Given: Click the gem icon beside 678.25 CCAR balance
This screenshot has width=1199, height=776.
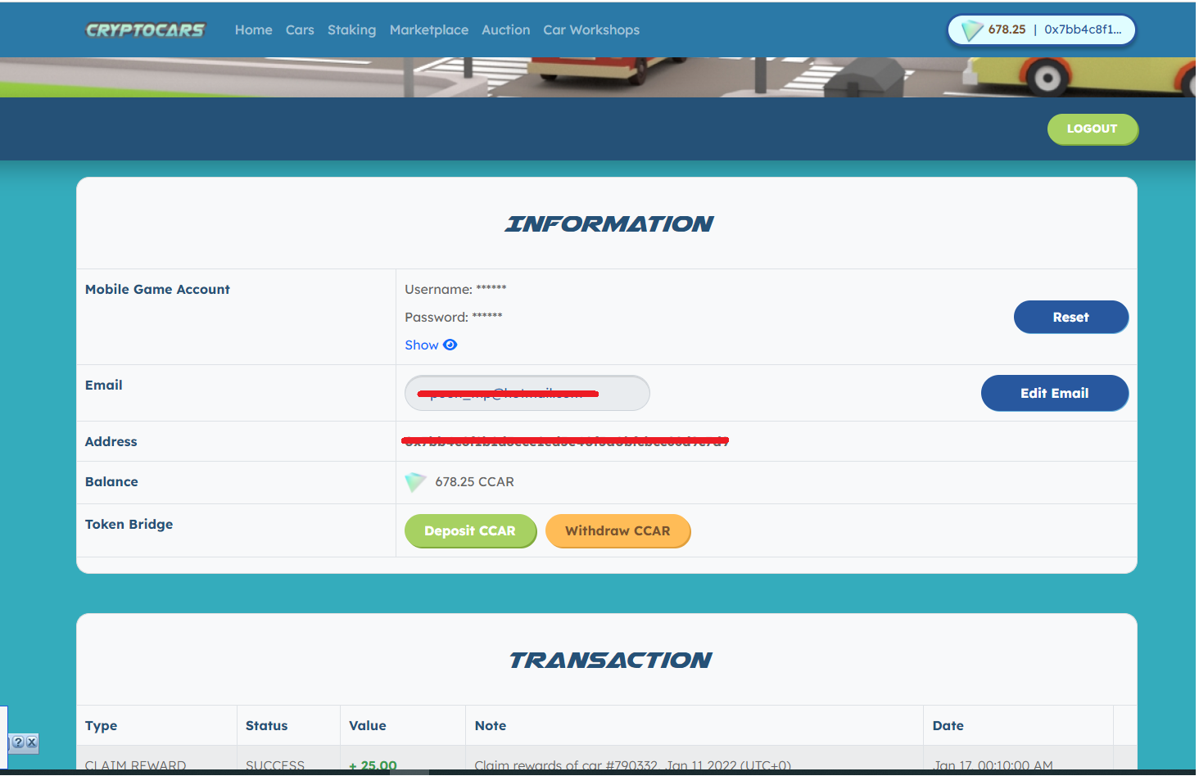Looking at the screenshot, I should click(416, 482).
